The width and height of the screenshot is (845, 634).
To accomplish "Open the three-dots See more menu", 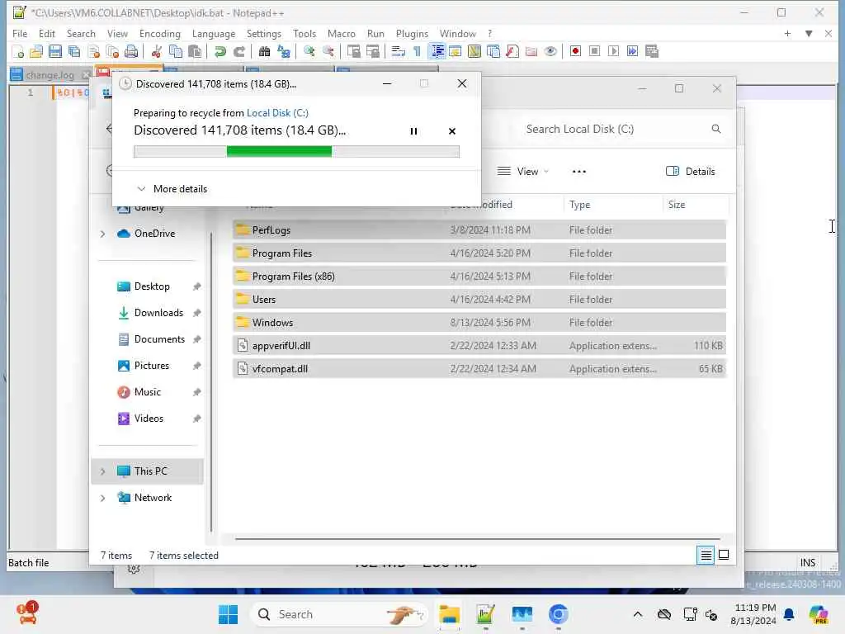I will click(x=578, y=172).
